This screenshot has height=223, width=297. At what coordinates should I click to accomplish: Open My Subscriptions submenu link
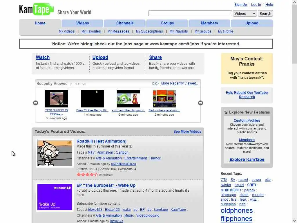pos(149,31)
